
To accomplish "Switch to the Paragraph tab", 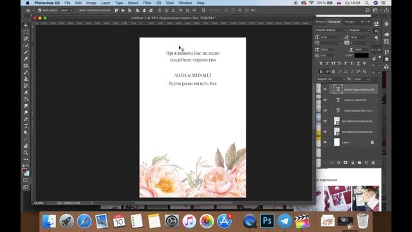I will (x=350, y=22).
